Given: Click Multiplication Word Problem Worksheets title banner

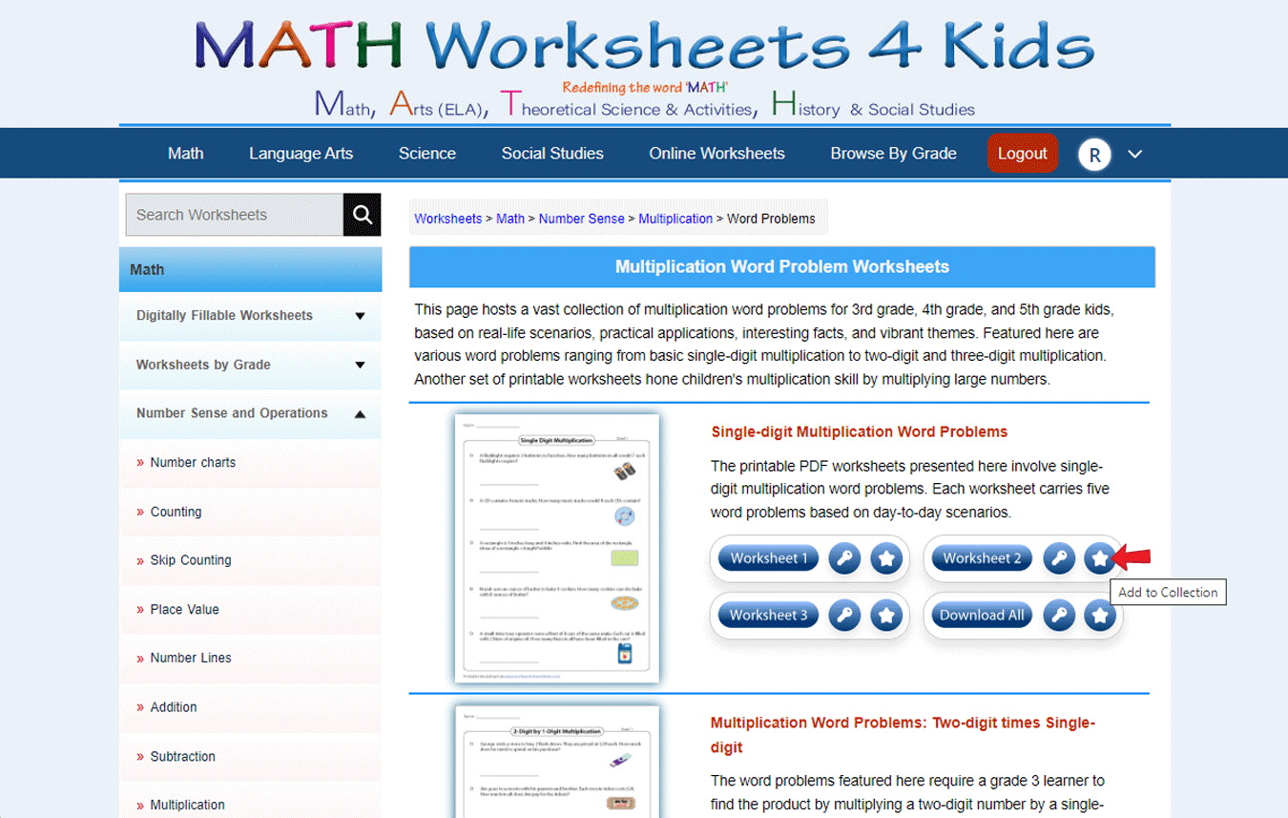Looking at the screenshot, I should click(782, 267).
